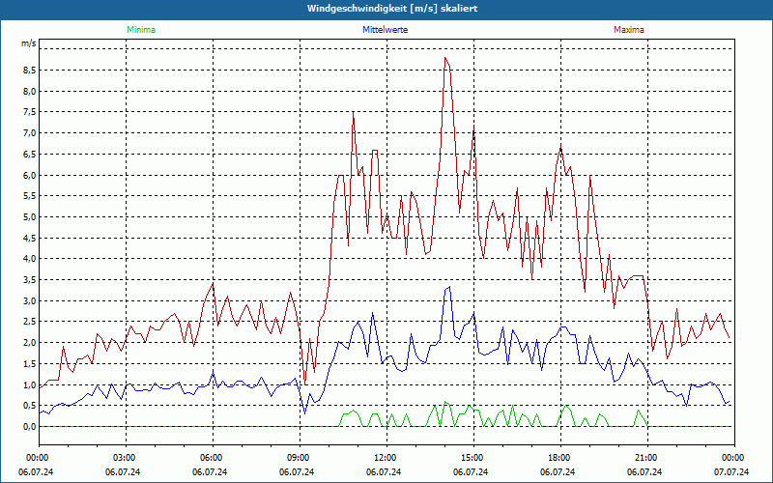The width and height of the screenshot is (773, 483).
Task: Click the 09:00 time axis label
Action: click(x=299, y=458)
